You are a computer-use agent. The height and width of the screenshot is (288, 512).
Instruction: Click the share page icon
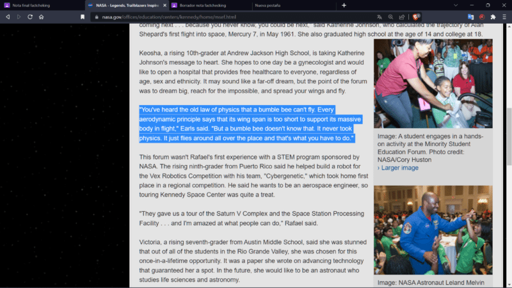[401, 17]
